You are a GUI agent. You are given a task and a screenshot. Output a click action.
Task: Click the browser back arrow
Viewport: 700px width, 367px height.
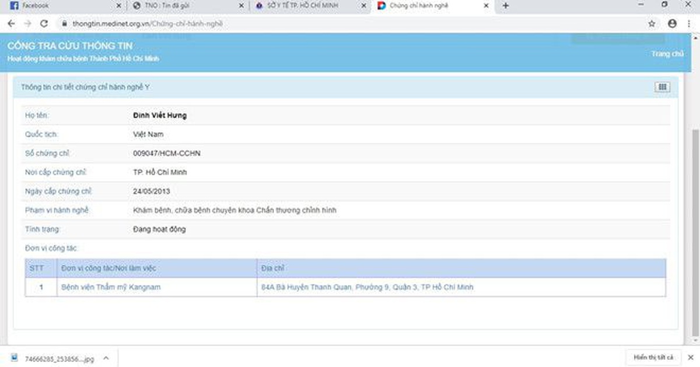10,24
